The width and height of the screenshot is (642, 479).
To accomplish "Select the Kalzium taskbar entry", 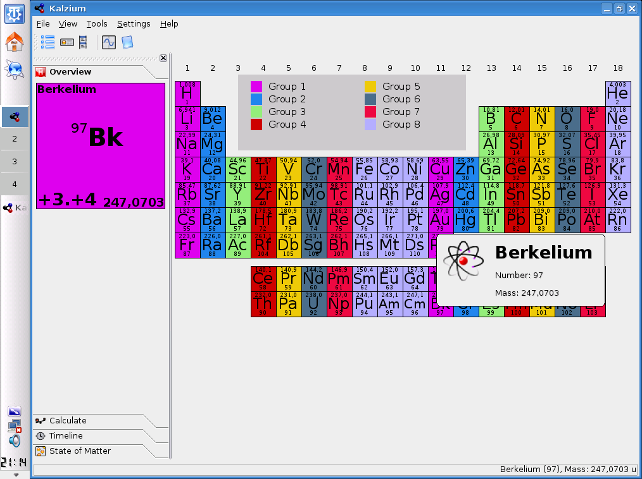I will (x=15, y=208).
